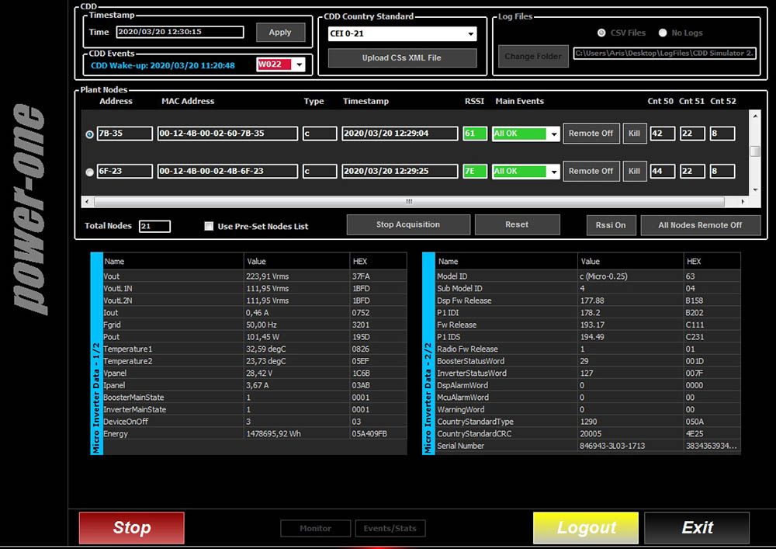Click the plant nodes vertical scrollbar thumb
The image size is (776, 549).
pyautogui.click(x=755, y=151)
